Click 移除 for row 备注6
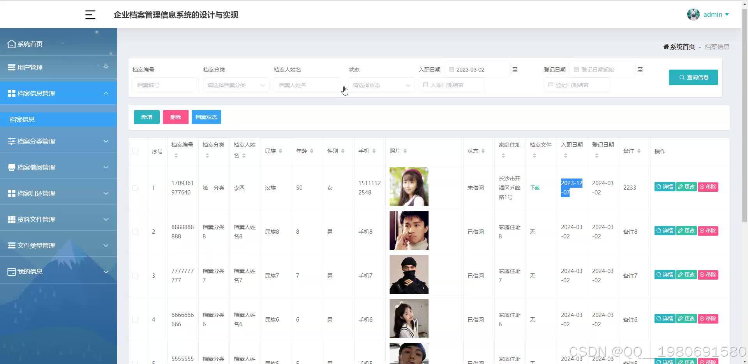 [708, 319]
